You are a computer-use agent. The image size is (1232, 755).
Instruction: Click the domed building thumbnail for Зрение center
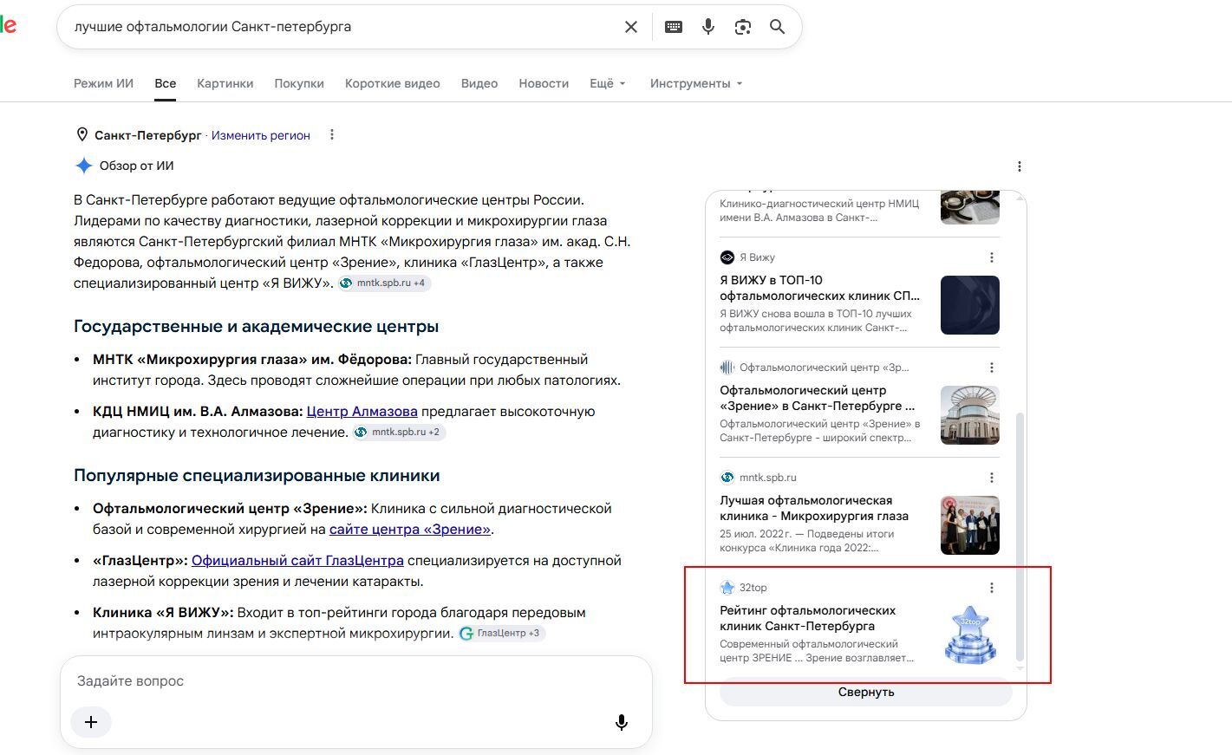click(x=970, y=415)
